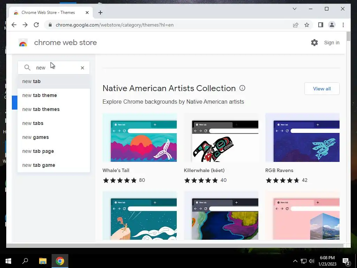The image size is (357, 268).
Task: Pick 'new tabs' suggestion
Action: (x=54, y=123)
